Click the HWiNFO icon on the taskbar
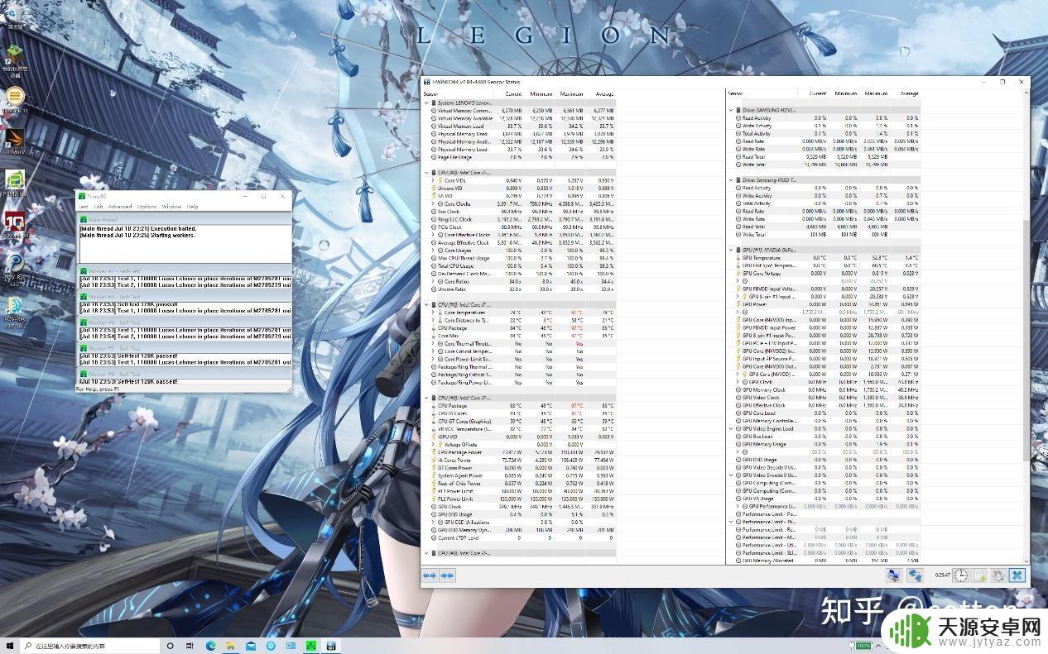 331,646
